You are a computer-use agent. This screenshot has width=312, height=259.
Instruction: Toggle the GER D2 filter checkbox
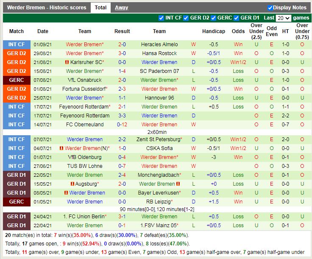186,18
